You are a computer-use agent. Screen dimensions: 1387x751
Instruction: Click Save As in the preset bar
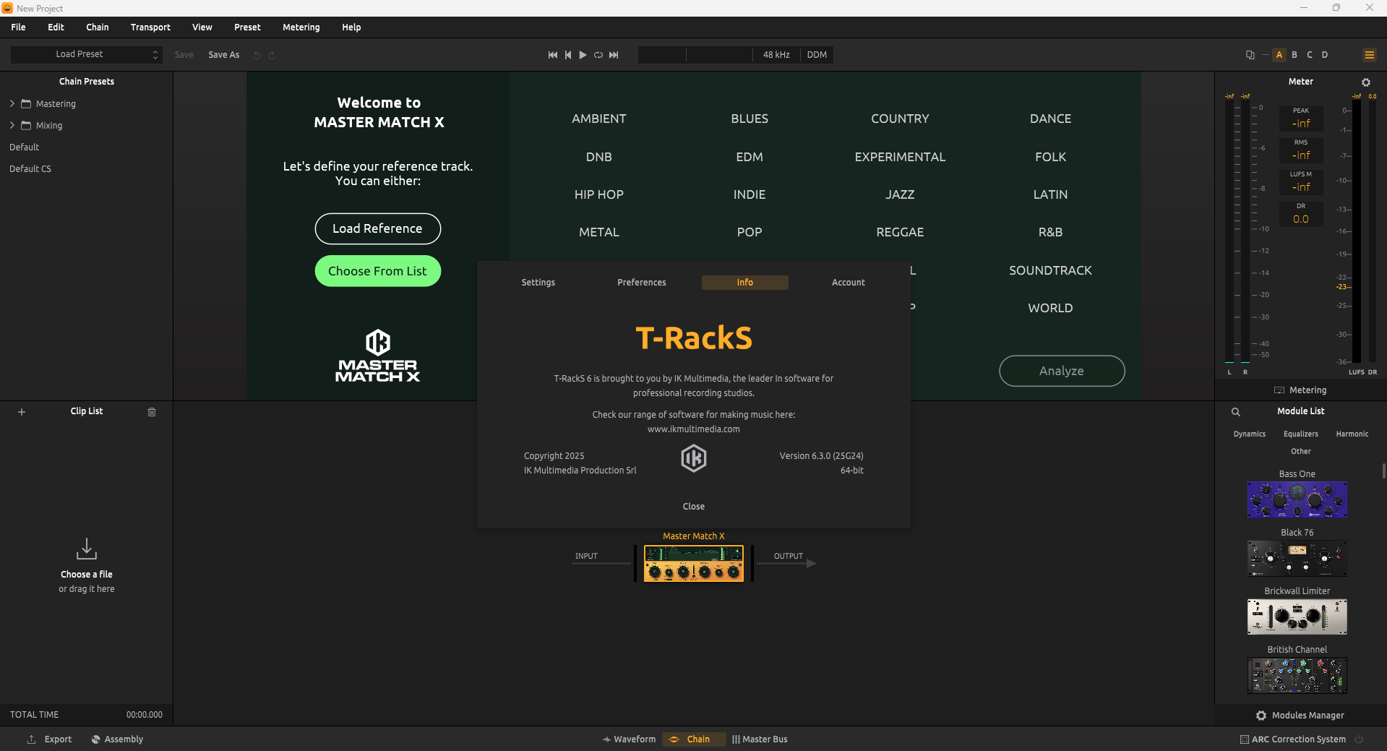click(224, 55)
